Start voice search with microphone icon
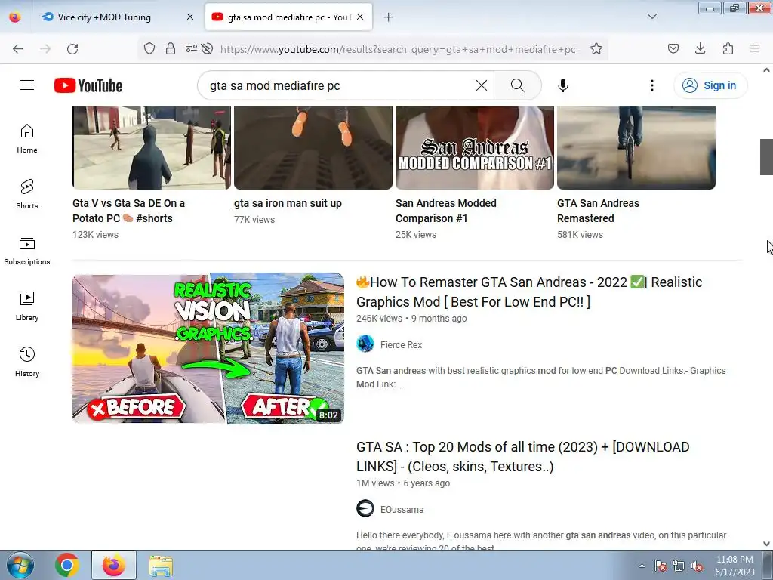Image resolution: width=773 pixels, height=580 pixels. pos(562,85)
